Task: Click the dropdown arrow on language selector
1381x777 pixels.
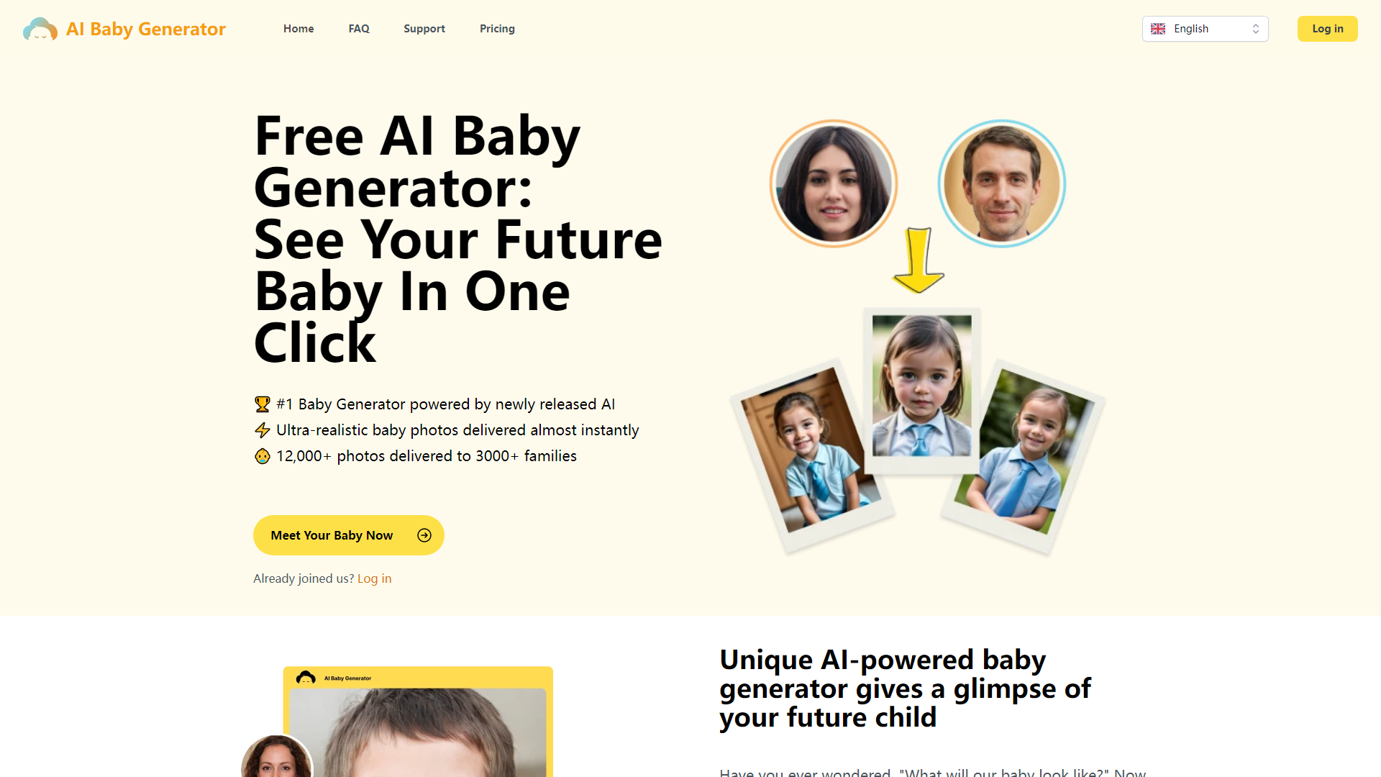Action: click(x=1255, y=29)
